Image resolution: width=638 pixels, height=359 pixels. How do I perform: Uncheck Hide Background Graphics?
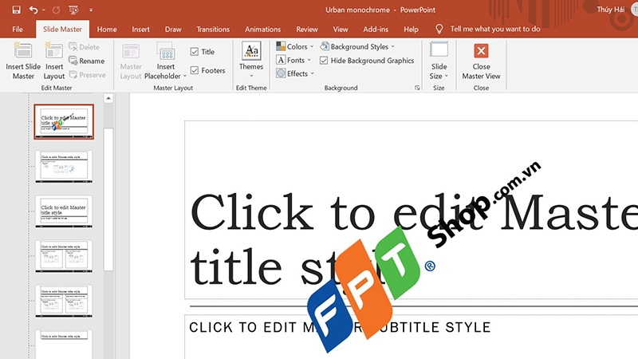point(324,61)
